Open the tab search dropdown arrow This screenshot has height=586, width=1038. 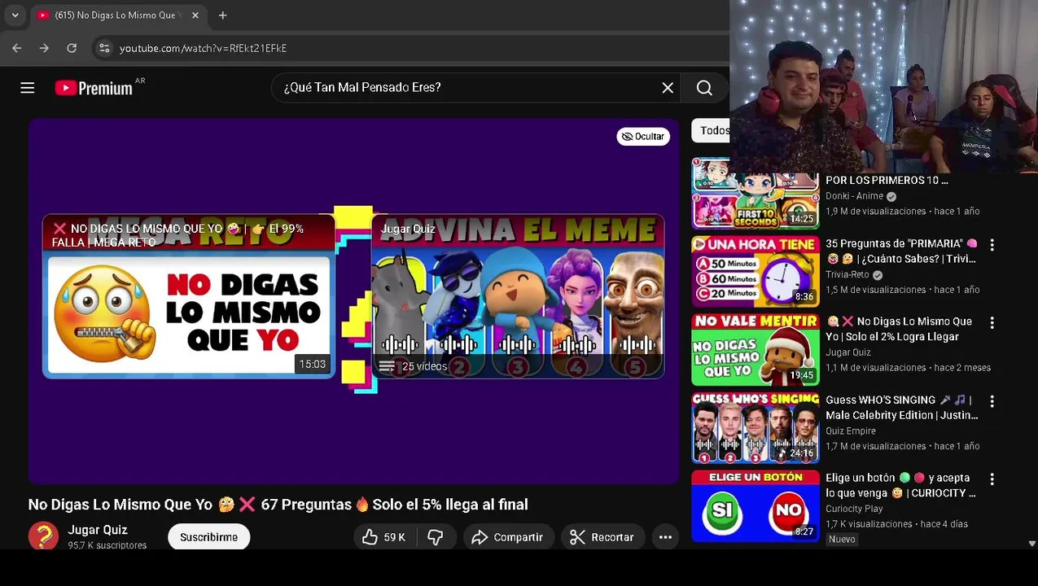[x=15, y=15]
